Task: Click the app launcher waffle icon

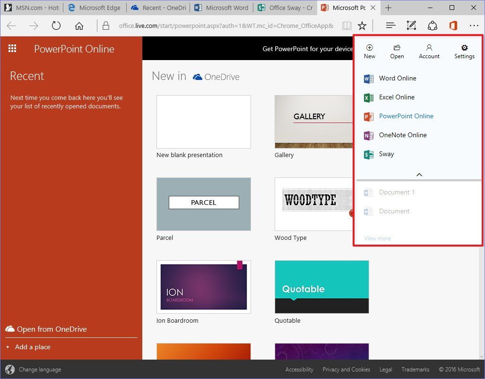Action: [x=12, y=48]
